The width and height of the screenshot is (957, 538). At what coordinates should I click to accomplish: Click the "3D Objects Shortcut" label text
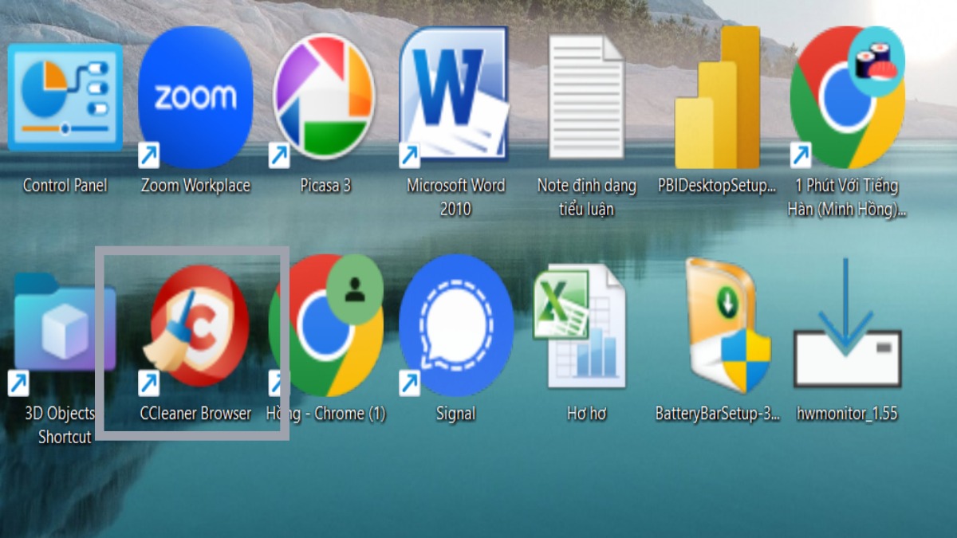tap(61, 425)
